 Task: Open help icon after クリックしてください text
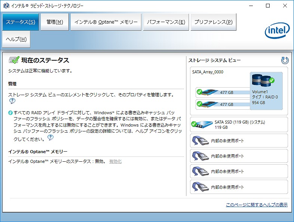[x=50, y=137]
